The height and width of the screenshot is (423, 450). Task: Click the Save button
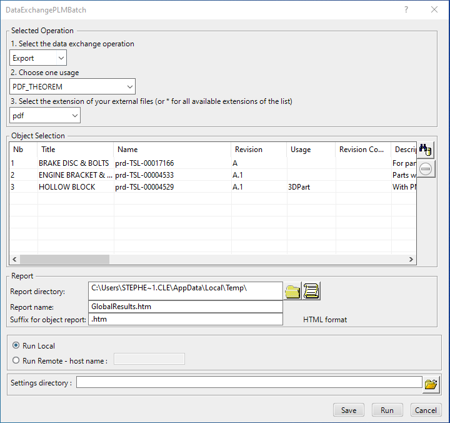pyautogui.click(x=349, y=410)
